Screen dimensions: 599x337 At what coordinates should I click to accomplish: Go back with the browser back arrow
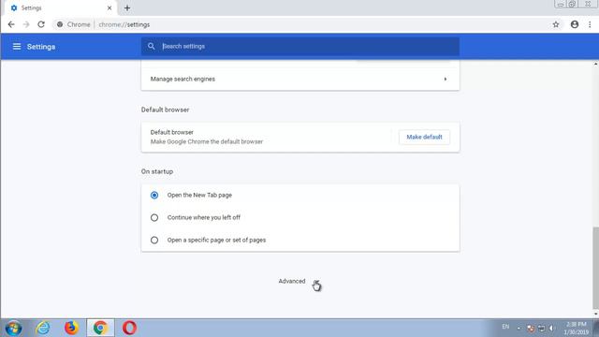[x=11, y=24]
